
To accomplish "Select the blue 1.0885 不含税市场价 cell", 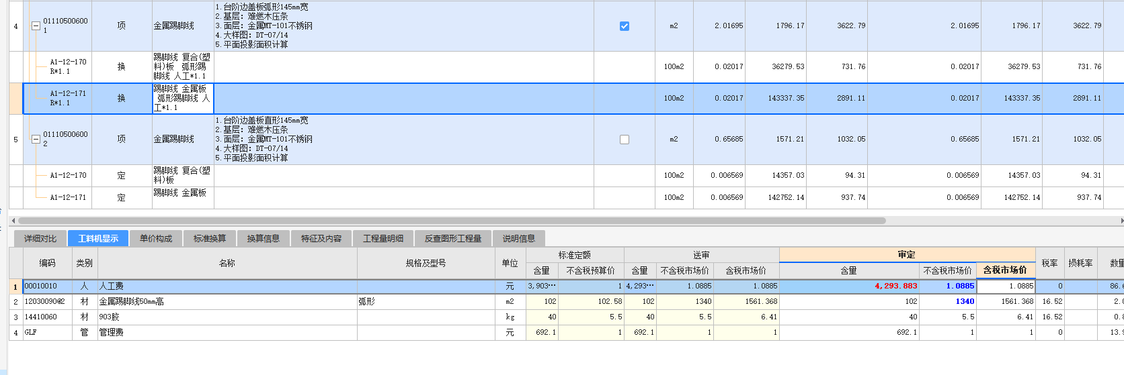I will coord(947,286).
